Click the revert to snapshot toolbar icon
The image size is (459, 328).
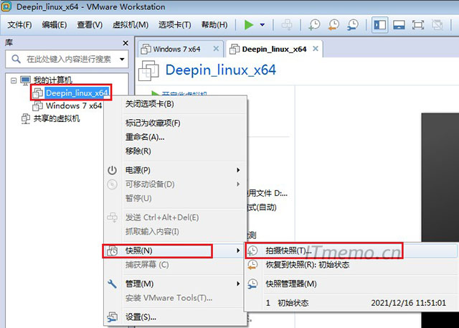point(333,25)
